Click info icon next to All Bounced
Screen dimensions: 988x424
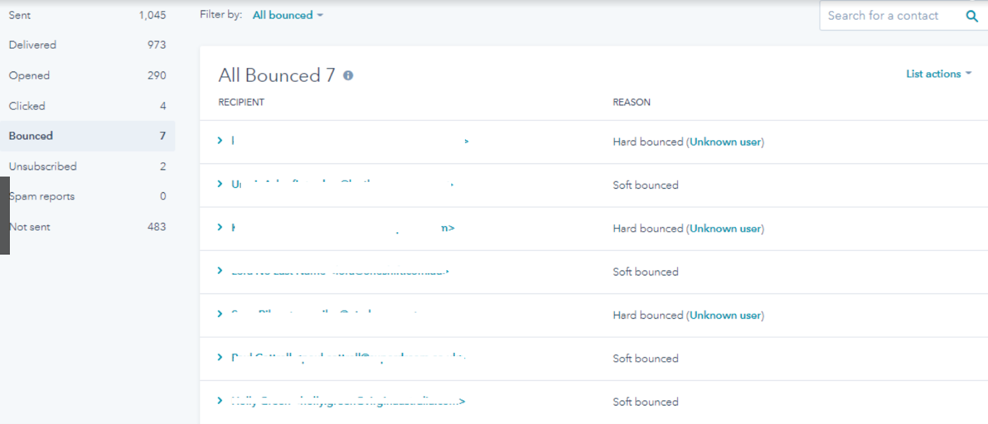point(348,75)
